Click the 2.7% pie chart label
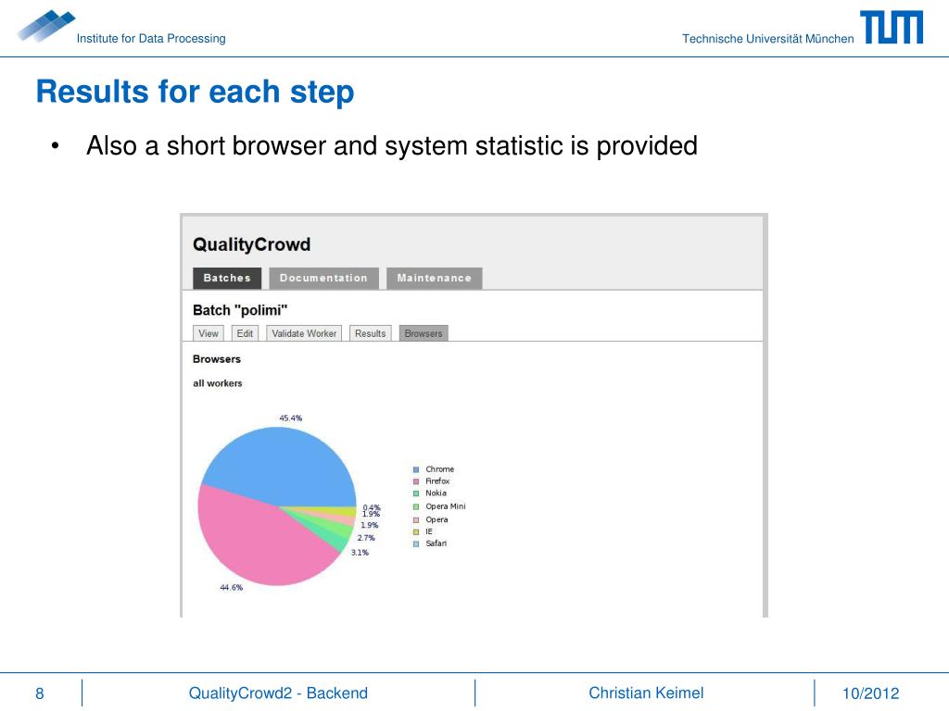 tap(365, 538)
